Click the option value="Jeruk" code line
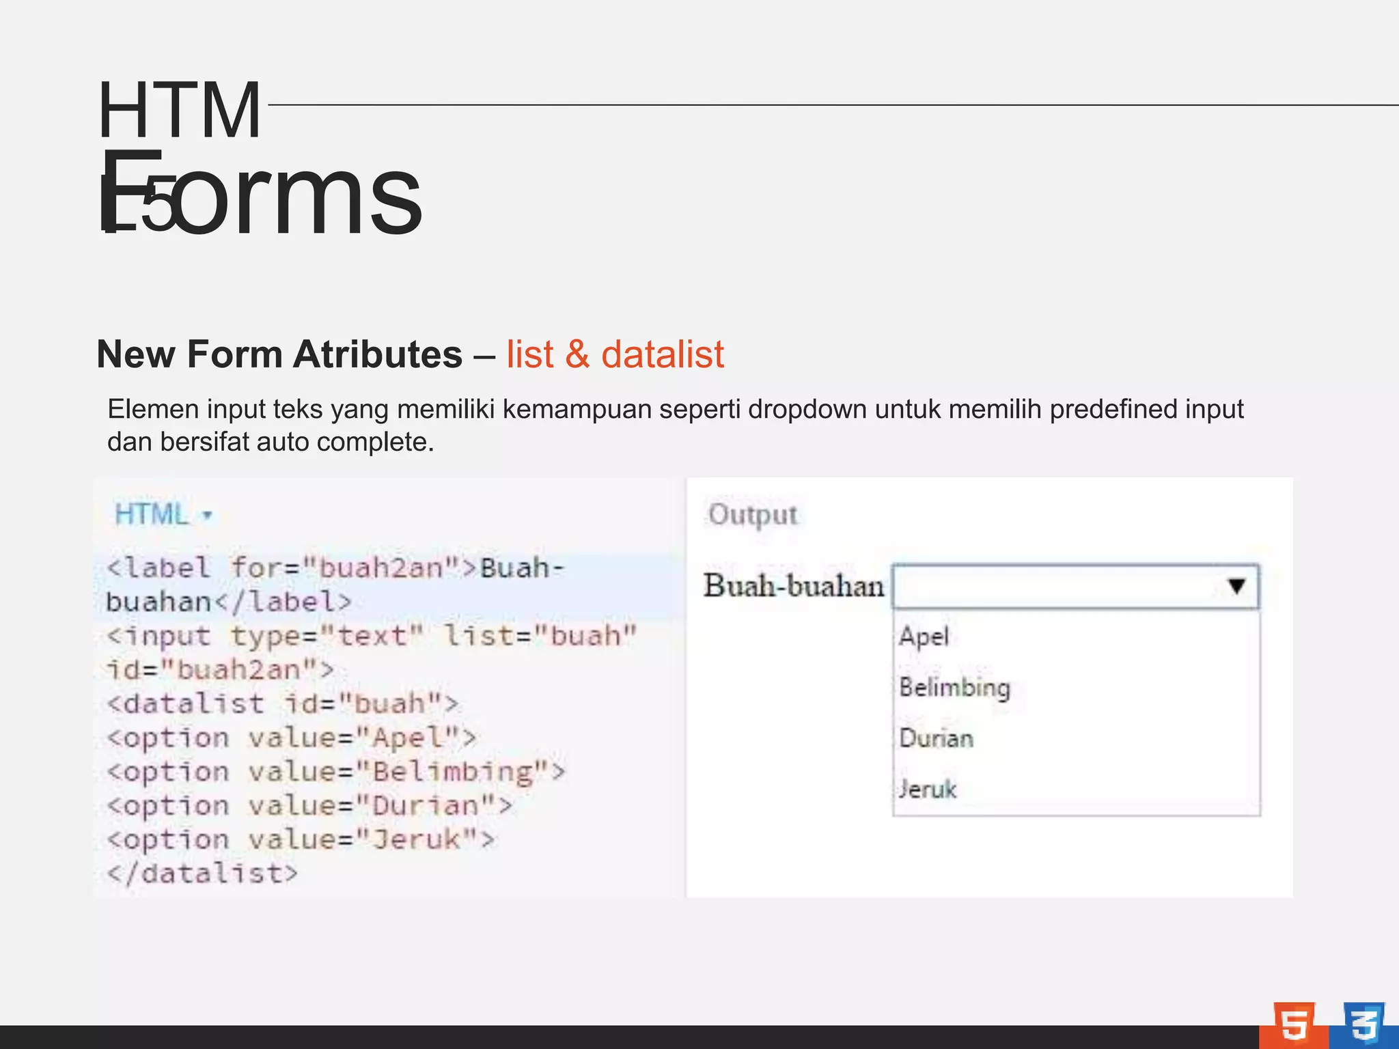 pyautogui.click(x=301, y=839)
